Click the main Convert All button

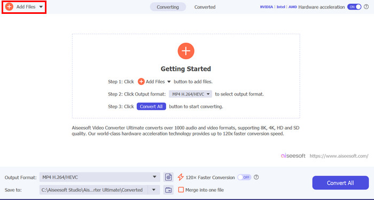pyautogui.click(x=340, y=183)
